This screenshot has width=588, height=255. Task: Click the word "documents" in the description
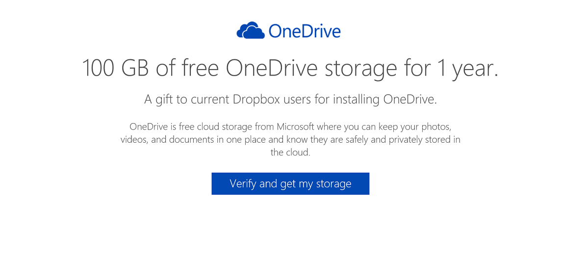pyautogui.click(x=189, y=139)
